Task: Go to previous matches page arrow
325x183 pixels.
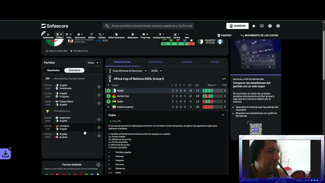Action: [x=92, y=70]
